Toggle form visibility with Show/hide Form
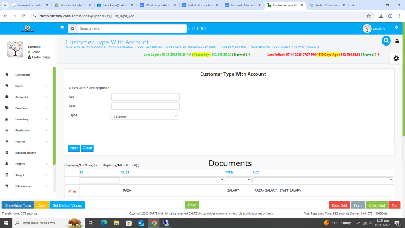405x228 pixels. pyautogui.click(x=18, y=205)
